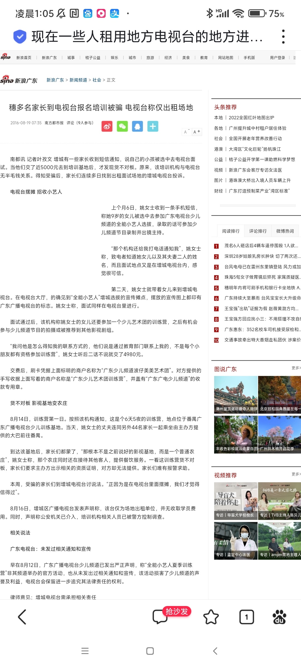This screenshot has height=669, width=301.
Task: Switch to 评论排行 tab
Action: coord(258,231)
